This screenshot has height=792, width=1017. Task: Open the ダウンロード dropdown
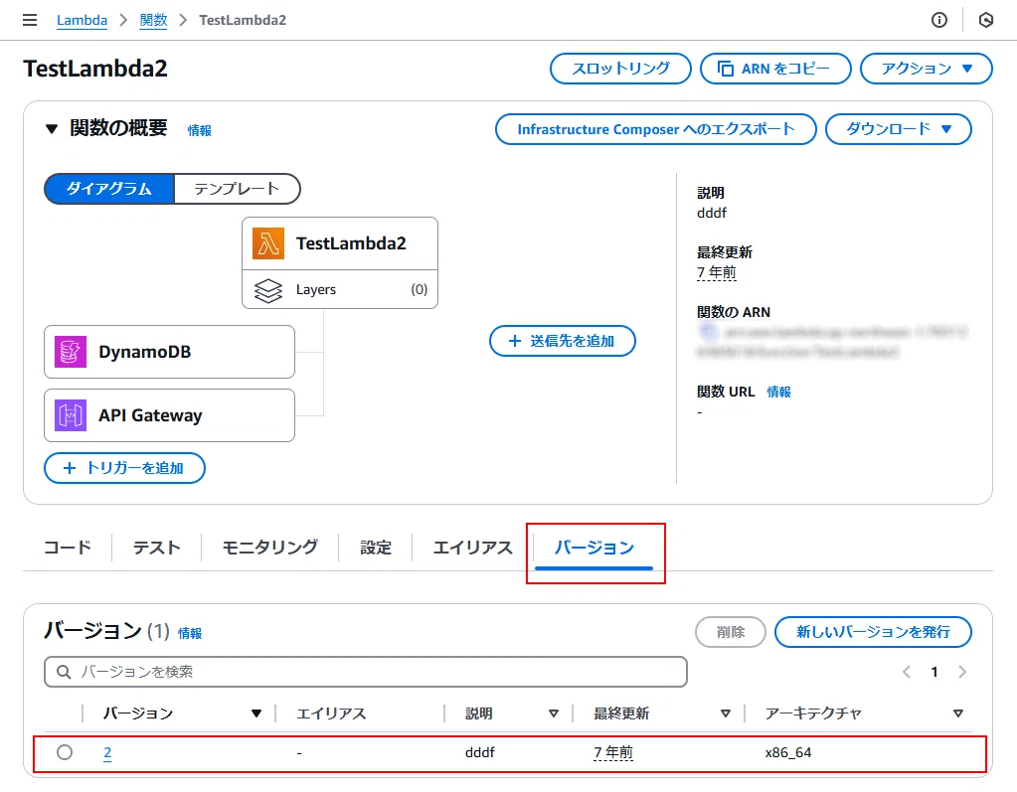click(x=899, y=129)
